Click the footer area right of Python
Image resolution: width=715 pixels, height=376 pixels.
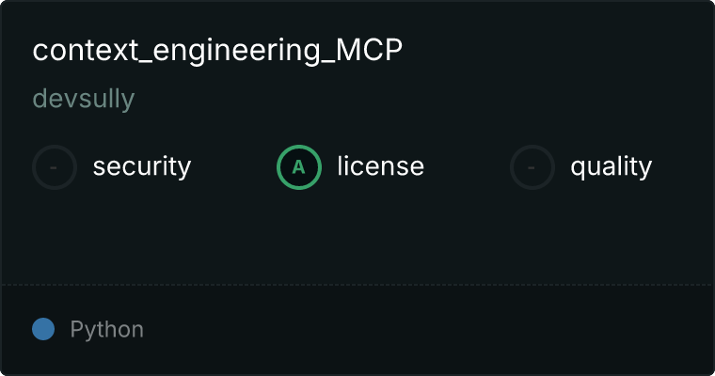click(429, 330)
